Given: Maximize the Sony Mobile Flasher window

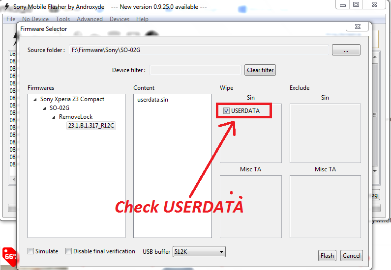Looking at the screenshot, I should coord(356,5).
